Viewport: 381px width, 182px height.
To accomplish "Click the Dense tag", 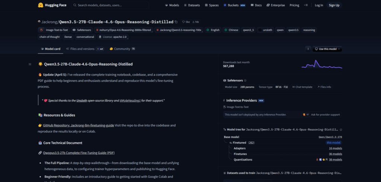I will pyautogui.click(x=68, y=37).
